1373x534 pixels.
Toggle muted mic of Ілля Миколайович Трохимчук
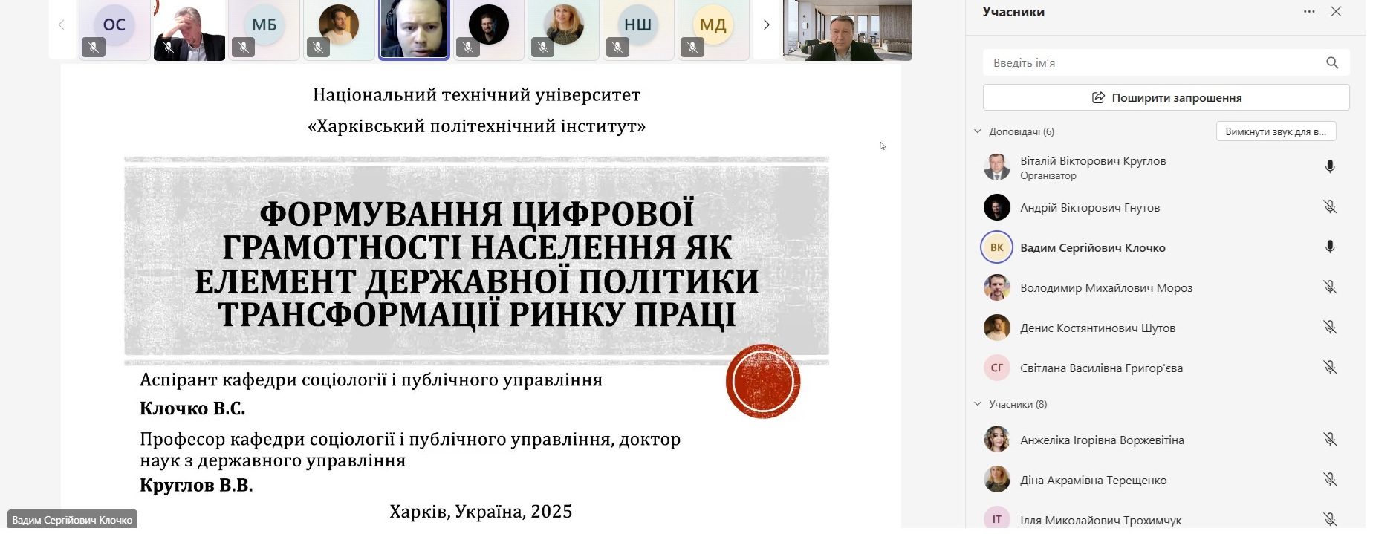pos(1330,520)
